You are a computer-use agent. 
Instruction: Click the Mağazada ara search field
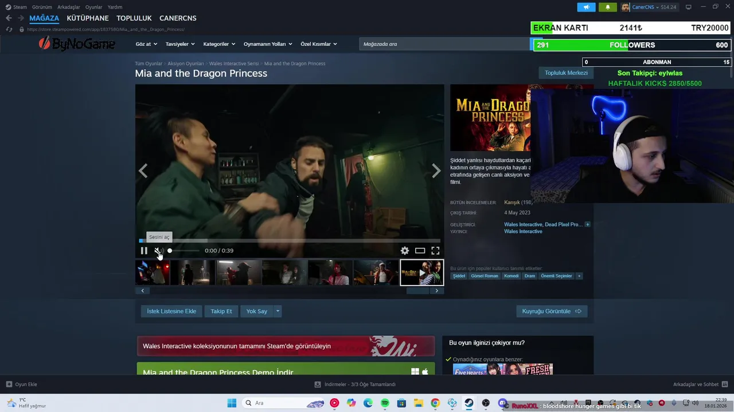coord(444,44)
